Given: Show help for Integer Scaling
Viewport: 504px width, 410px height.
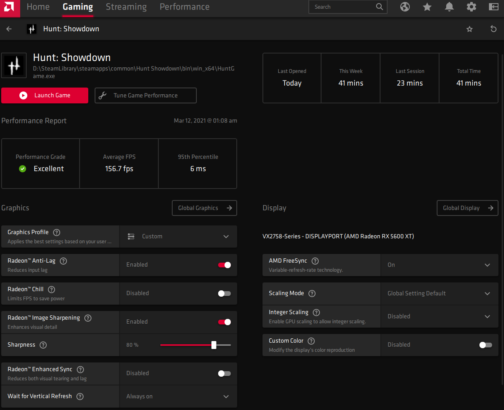Looking at the screenshot, I should pos(316,313).
